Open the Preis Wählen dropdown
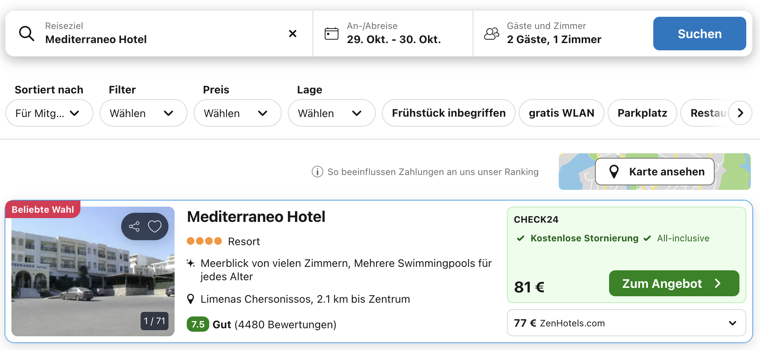This screenshot has height=350, width=760. (x=237, y=113)
